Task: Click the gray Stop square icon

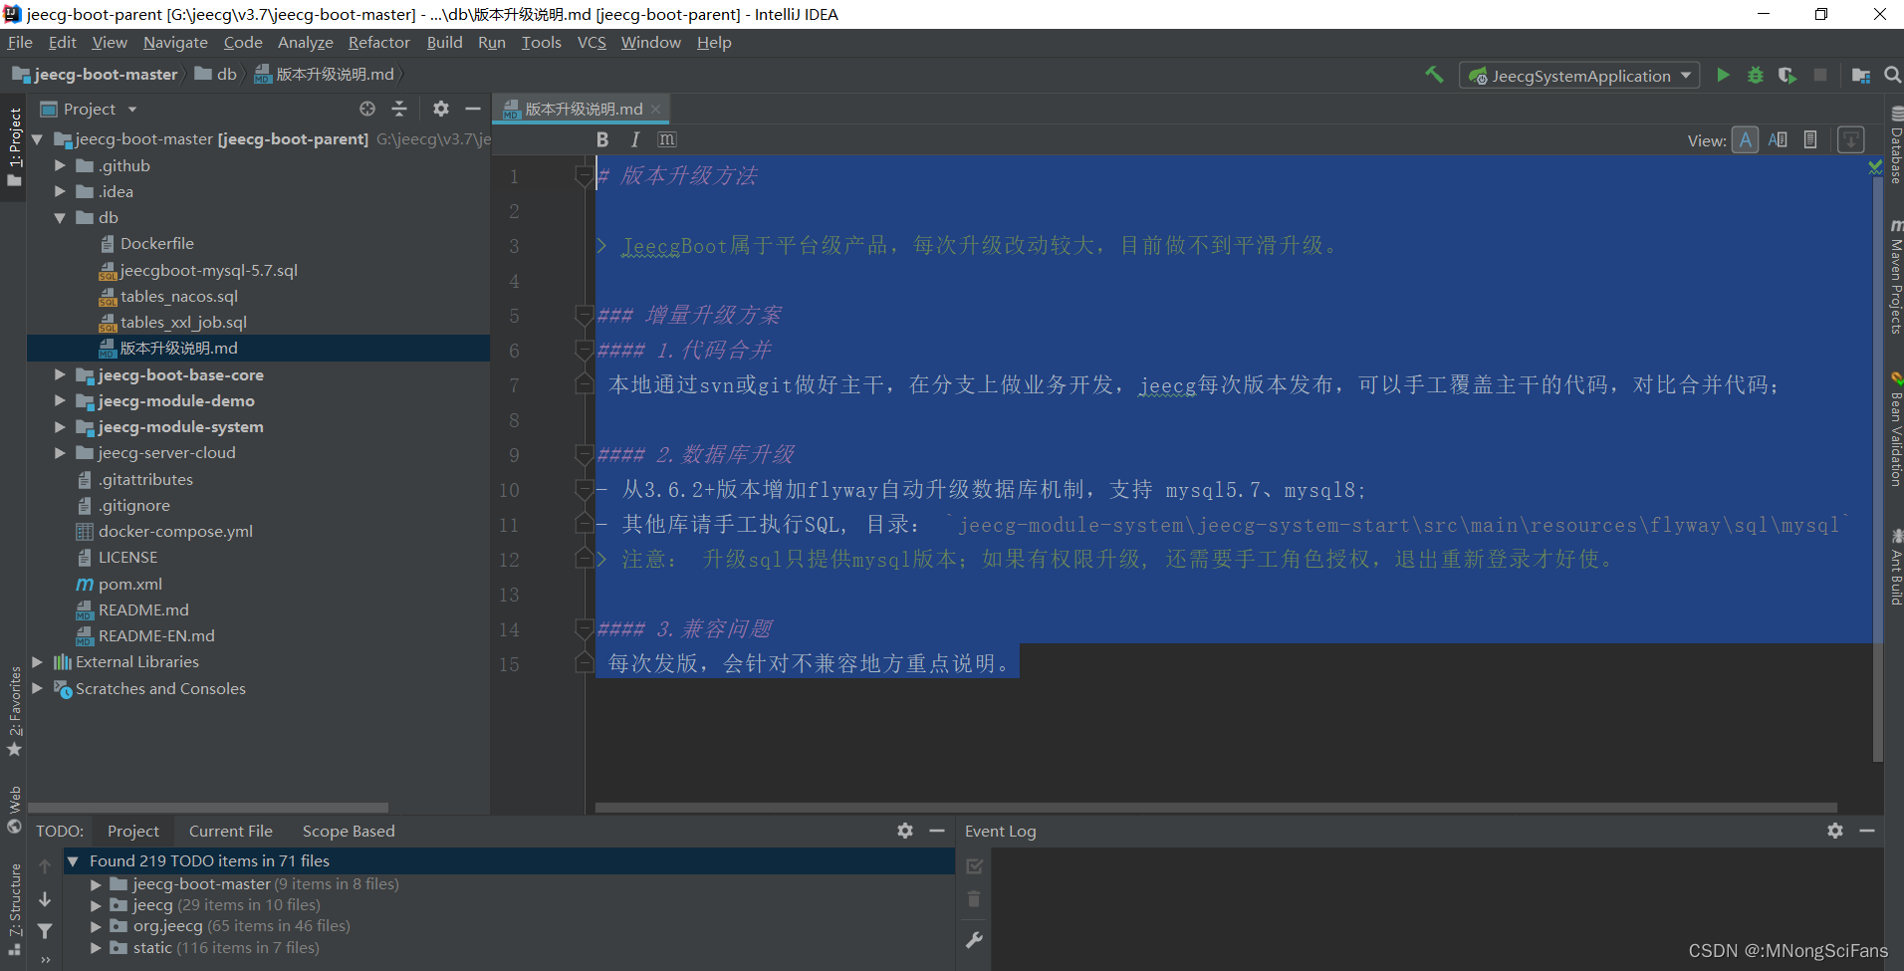Action: (x=1820, y=76)
